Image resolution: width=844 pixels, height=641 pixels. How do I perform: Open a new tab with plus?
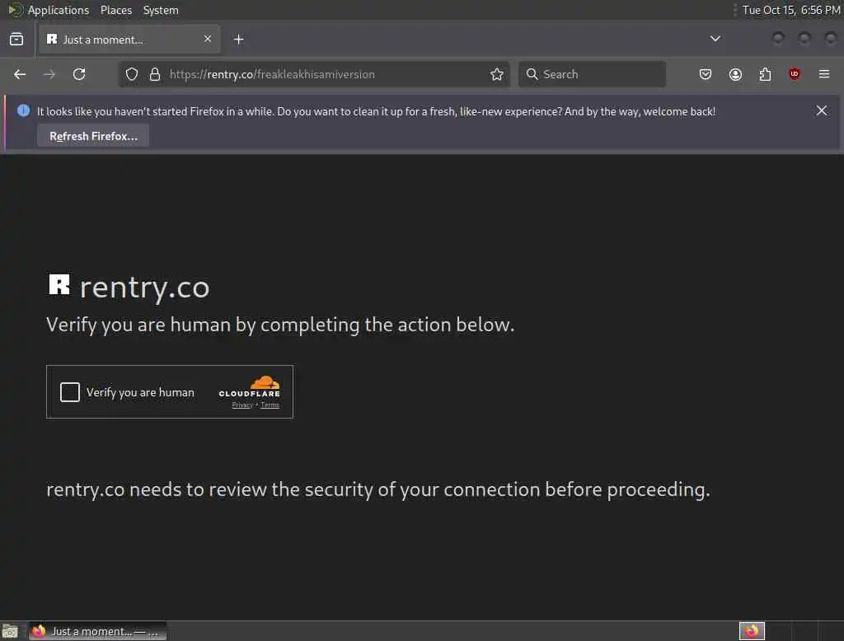click(239, 40)
